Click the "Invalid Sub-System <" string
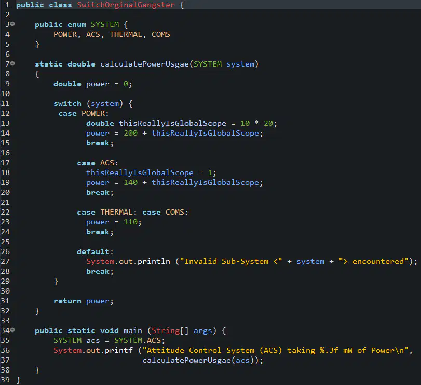421x385 pixels. [x=231, y=261]
